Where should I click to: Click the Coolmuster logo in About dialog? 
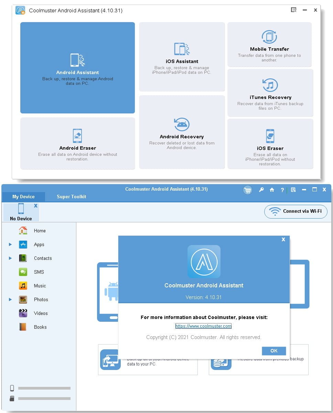pyautogui.click(x=204, y=262)
